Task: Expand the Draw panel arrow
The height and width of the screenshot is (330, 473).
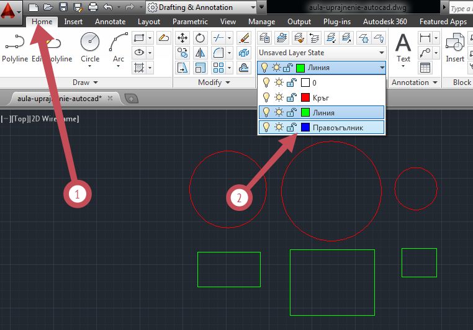Action: [96, 82]
